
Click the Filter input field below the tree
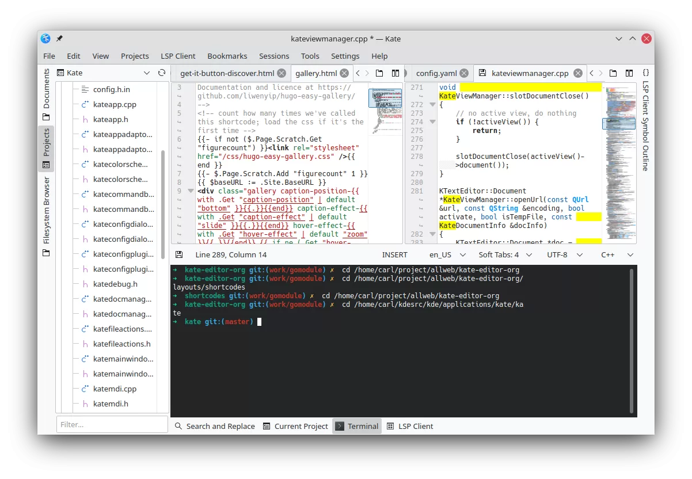[x=112, y=424]
